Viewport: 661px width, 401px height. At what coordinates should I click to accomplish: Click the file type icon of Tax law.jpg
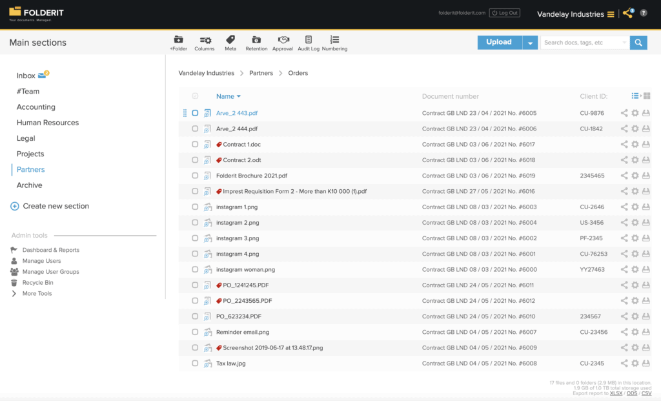pos(207,364)
